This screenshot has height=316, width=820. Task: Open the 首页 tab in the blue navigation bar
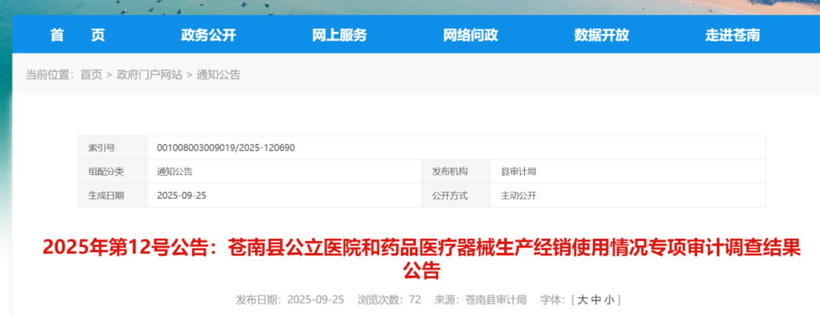pos(77,35)
